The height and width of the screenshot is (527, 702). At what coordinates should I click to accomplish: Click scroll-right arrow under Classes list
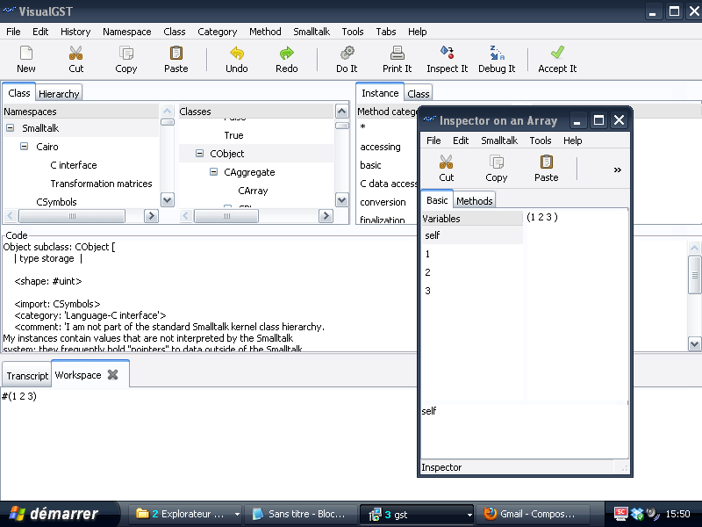pos(326,216)
